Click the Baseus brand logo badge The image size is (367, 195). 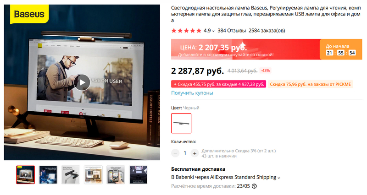(x=29, y=14)
